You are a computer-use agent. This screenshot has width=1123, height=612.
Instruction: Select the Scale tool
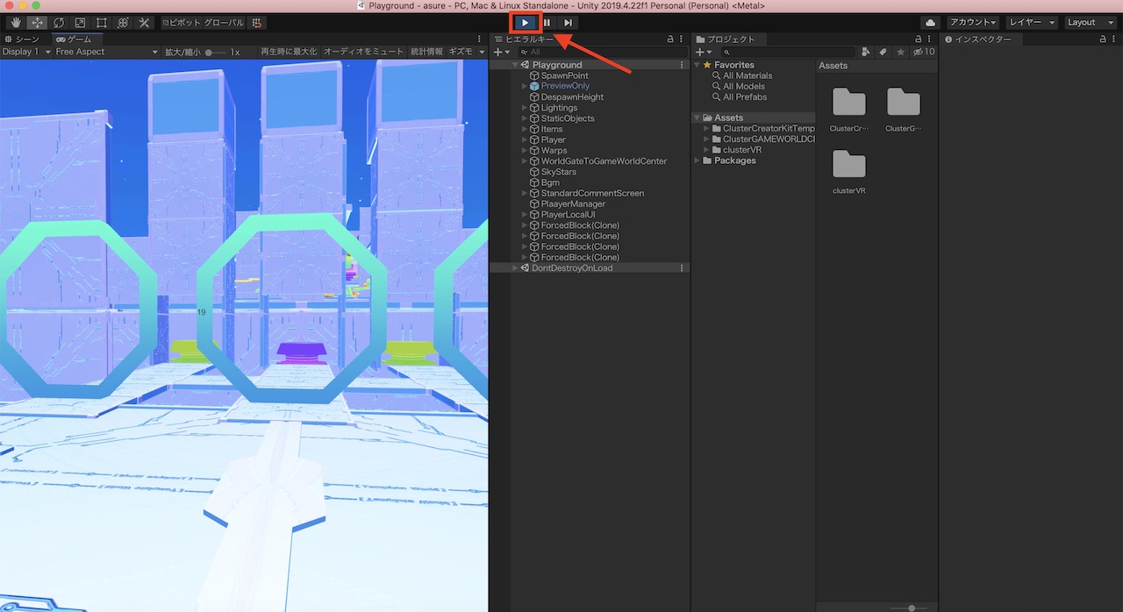pyautogui.click(x=81, y=22)
